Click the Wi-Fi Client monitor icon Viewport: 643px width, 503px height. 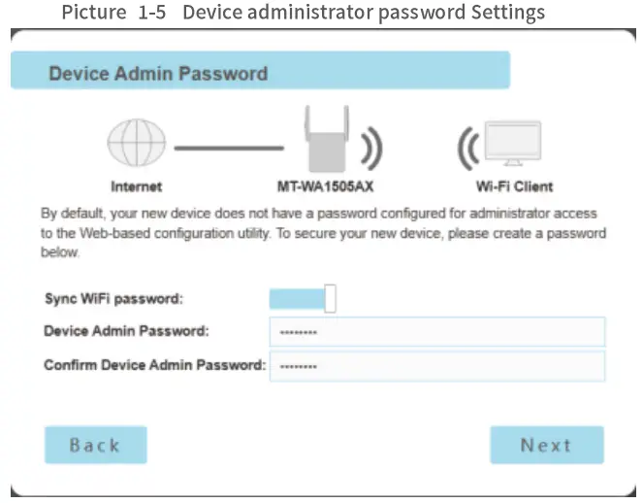pyautogui.click(x=513, y=147)
